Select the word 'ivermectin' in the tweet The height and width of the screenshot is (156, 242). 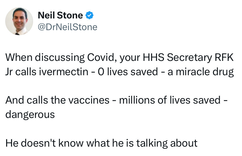[63, 72]
